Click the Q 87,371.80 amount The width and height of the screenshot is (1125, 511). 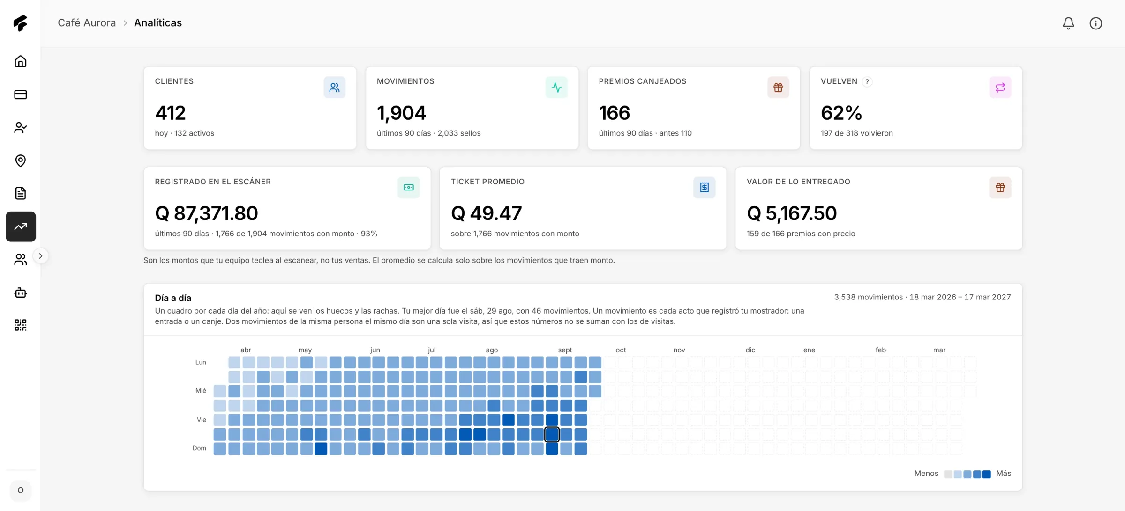click(207, 213)
